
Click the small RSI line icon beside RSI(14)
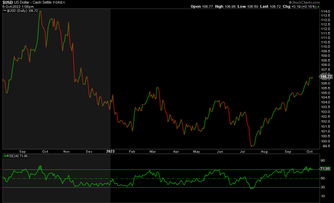coord(5,156)
